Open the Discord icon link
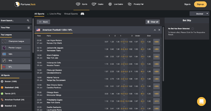211x111 pixels. coord(82,14)
